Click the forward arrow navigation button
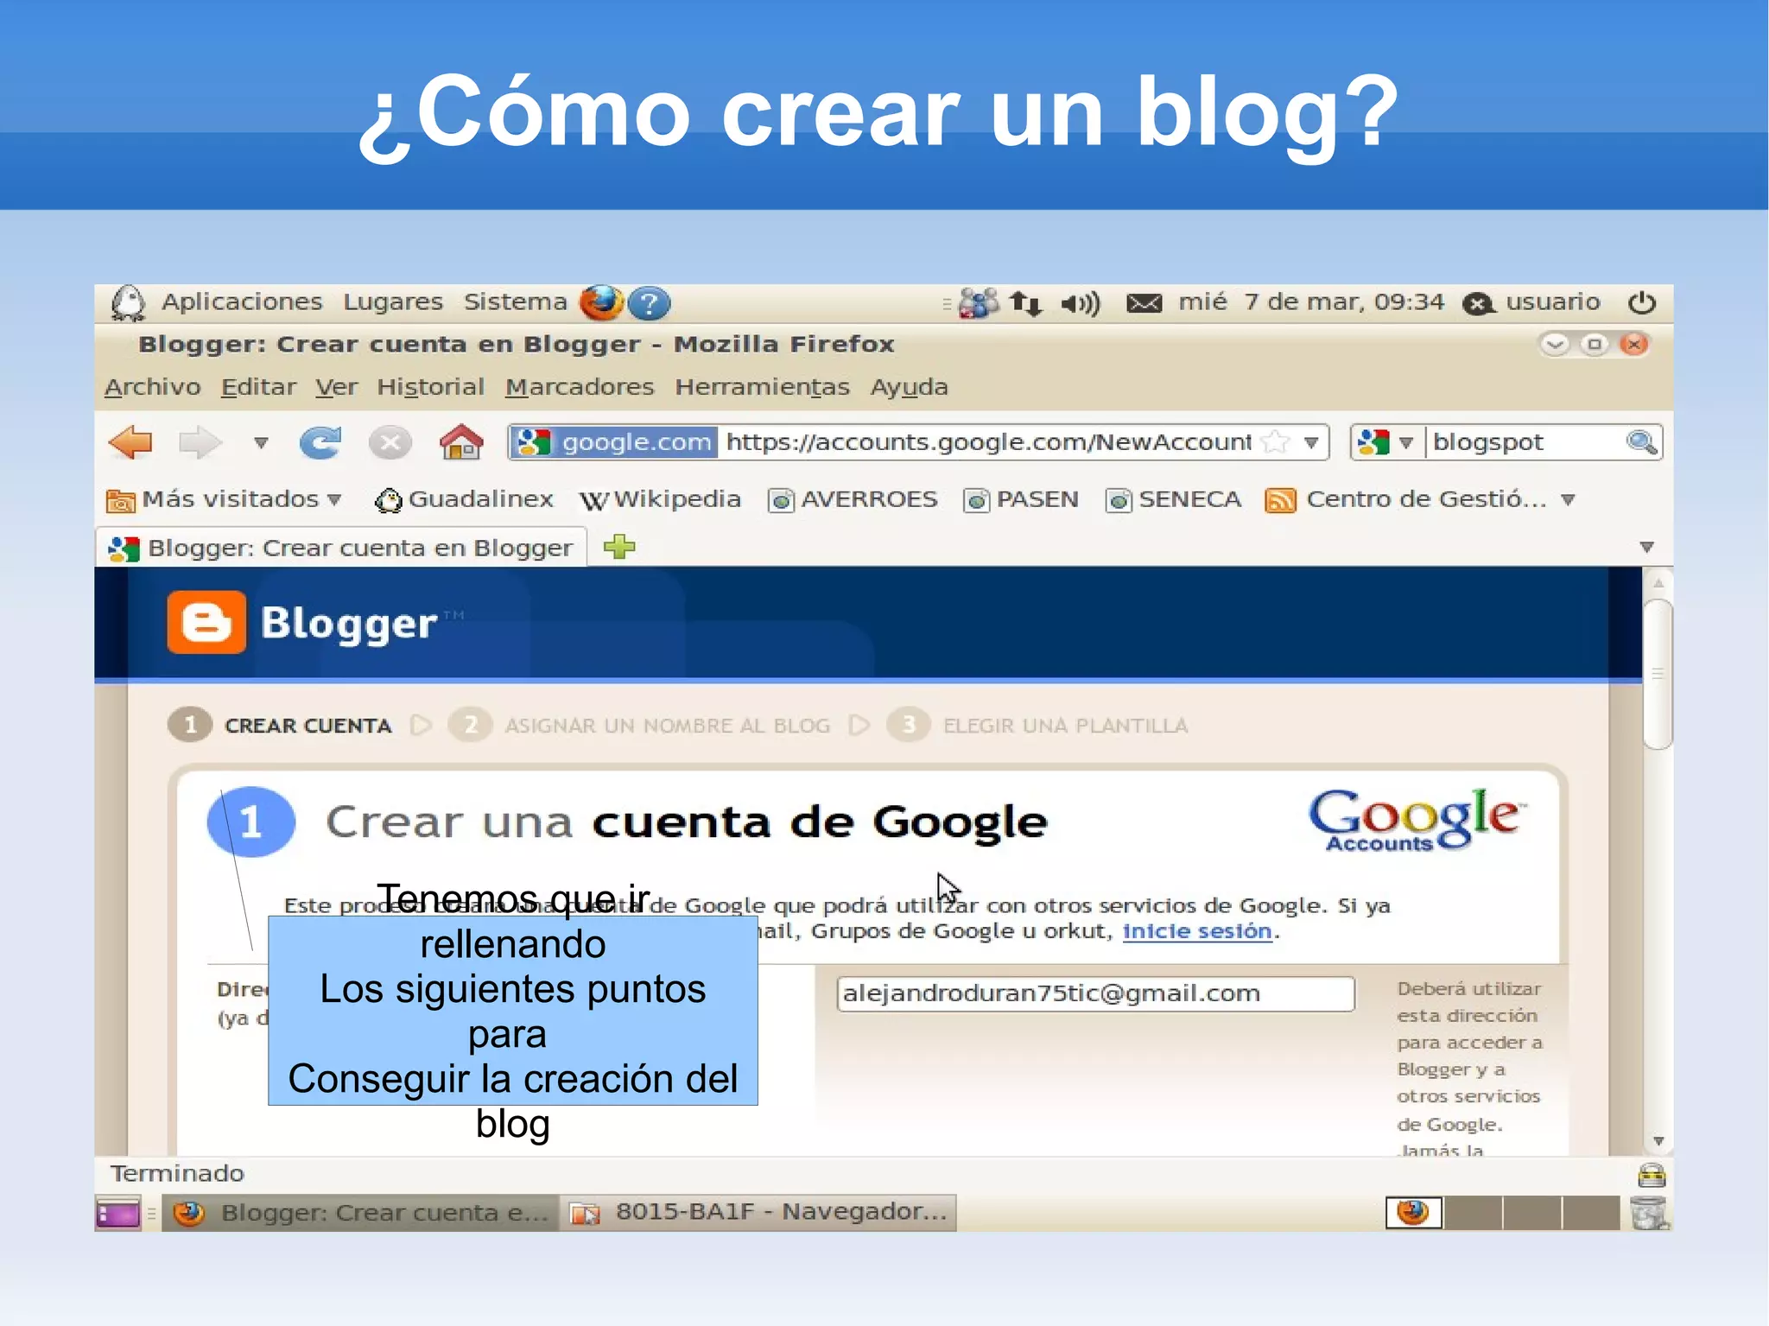Image resolution: width=1769 pixels, height=1326 pixels. [200, 442]
